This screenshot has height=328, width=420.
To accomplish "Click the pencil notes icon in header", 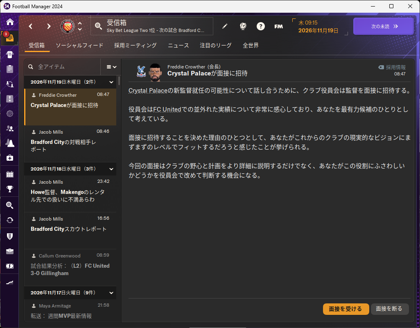I will tap(225, 26).
